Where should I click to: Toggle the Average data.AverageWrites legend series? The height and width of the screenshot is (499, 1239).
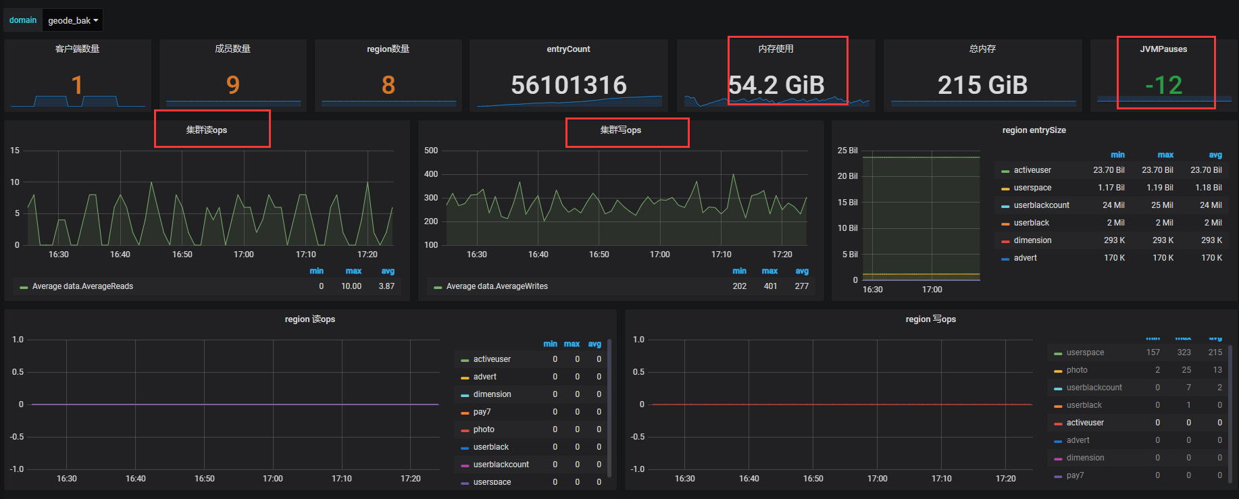pyautogui.click(x=497, y=286)
